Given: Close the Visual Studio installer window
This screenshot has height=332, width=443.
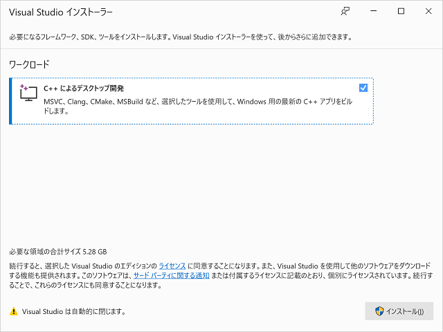Looking at the screenshot, I should coord(428,11).
